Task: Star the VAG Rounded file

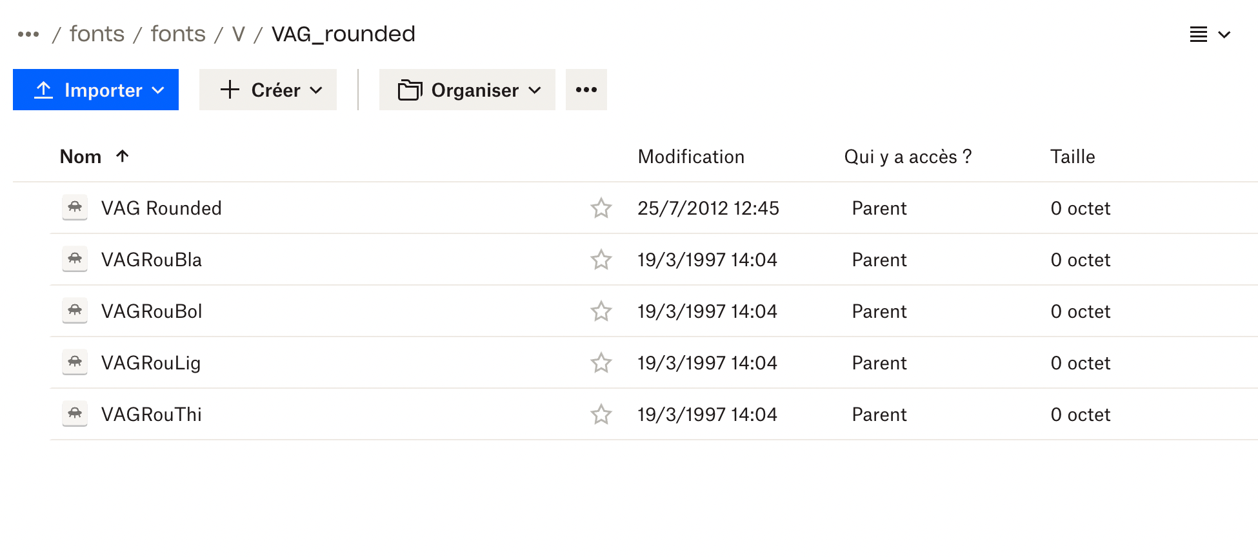Action: coord(601,208)
